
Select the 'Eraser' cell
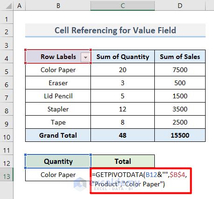(x=58, y=83)
